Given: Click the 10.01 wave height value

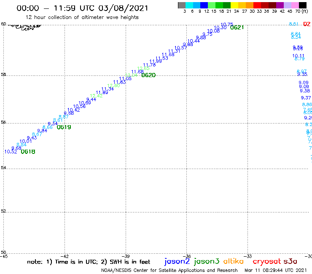Looking at the screenshot, I should 25,141.
